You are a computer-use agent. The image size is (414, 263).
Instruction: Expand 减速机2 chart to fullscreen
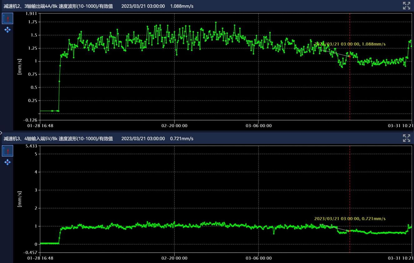(x=406, y=6)
